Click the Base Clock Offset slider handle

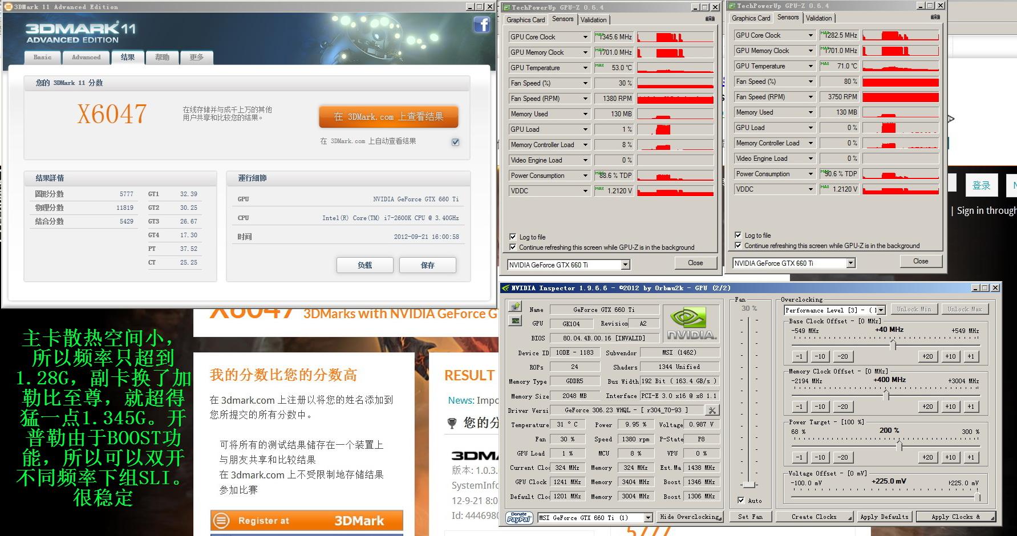893,345
